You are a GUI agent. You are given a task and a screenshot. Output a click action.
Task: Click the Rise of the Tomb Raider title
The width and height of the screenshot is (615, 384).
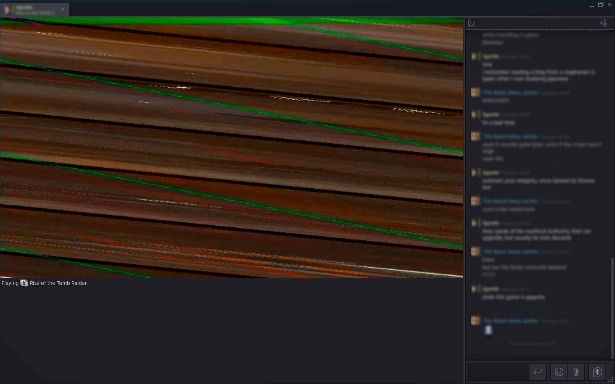tap(58, 283)
